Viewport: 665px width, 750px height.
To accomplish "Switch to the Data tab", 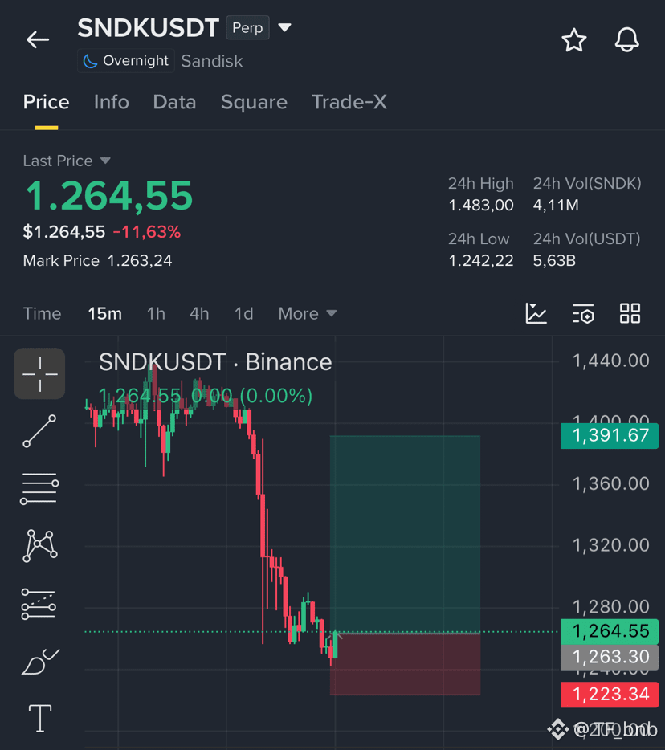I will coord(174,102).
